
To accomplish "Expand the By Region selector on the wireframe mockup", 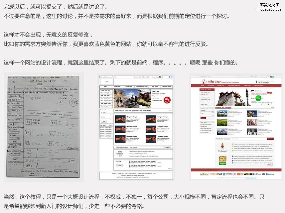I will (x=105, y=114).
